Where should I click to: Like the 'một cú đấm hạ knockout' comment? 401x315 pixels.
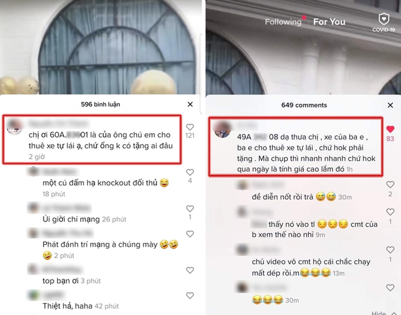coord(190,172)
